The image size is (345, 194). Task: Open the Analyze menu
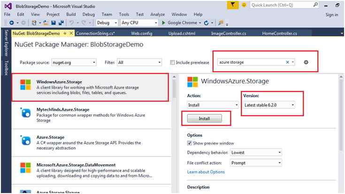pos(158,14)
